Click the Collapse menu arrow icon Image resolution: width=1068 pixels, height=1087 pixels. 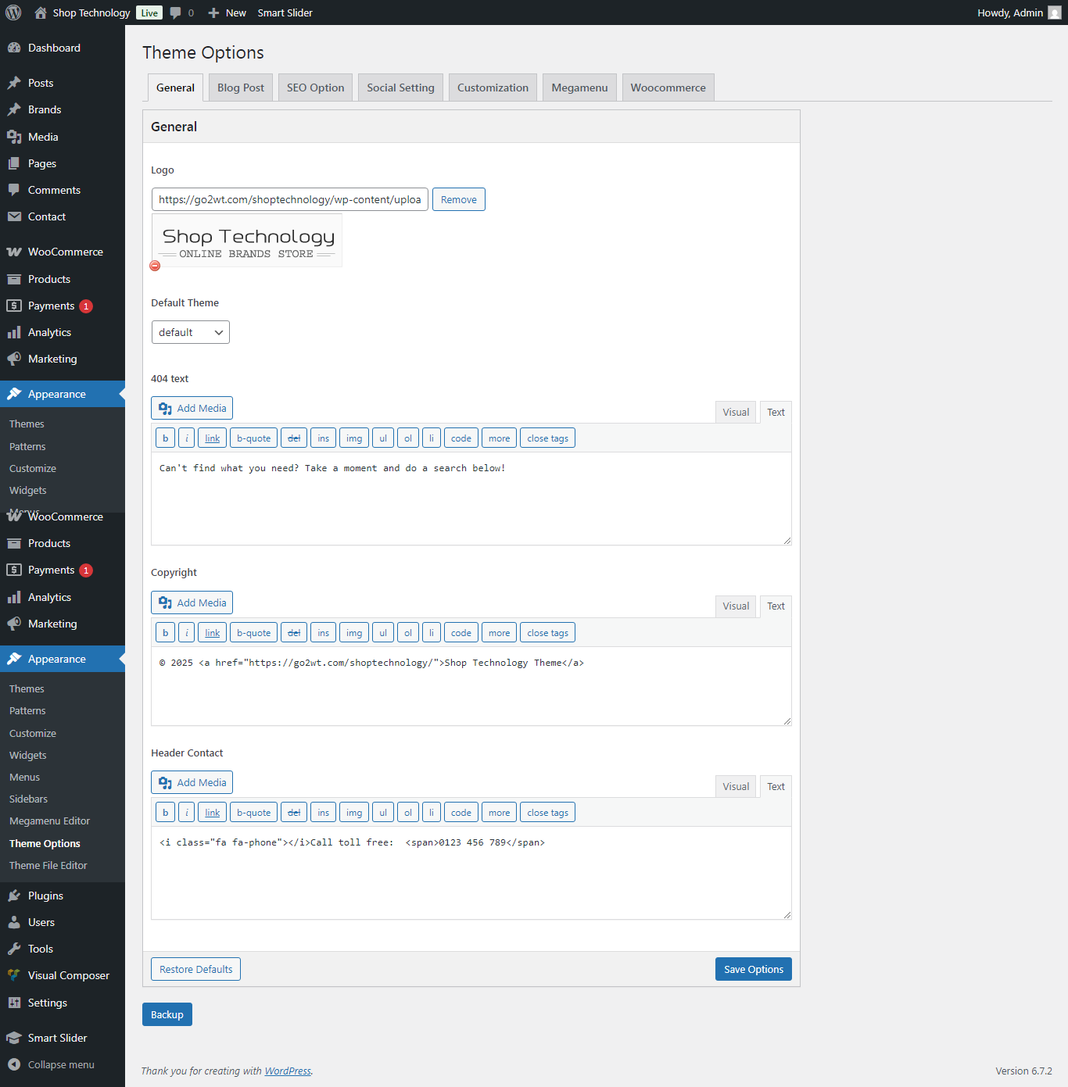[x=14, y=1064]
